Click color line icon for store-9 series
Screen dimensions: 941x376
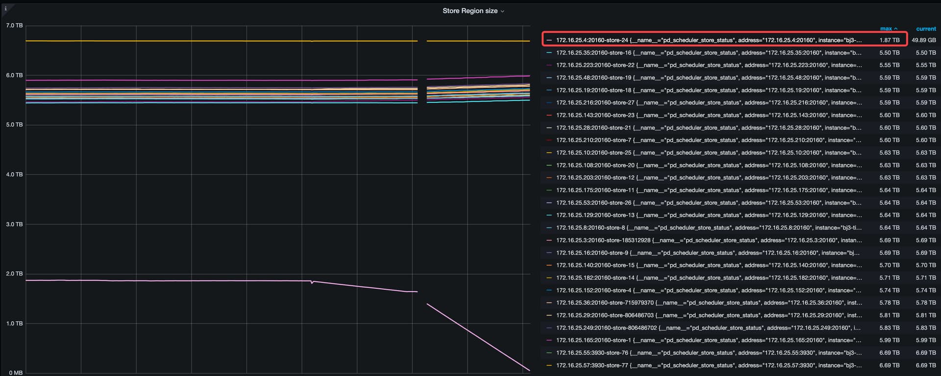click(x=549, y=253)
